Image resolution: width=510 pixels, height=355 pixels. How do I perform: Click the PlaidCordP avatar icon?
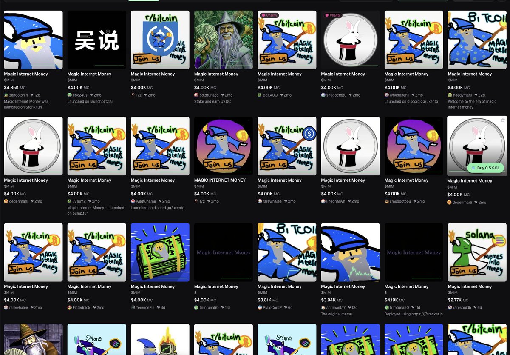click(260, 308)
